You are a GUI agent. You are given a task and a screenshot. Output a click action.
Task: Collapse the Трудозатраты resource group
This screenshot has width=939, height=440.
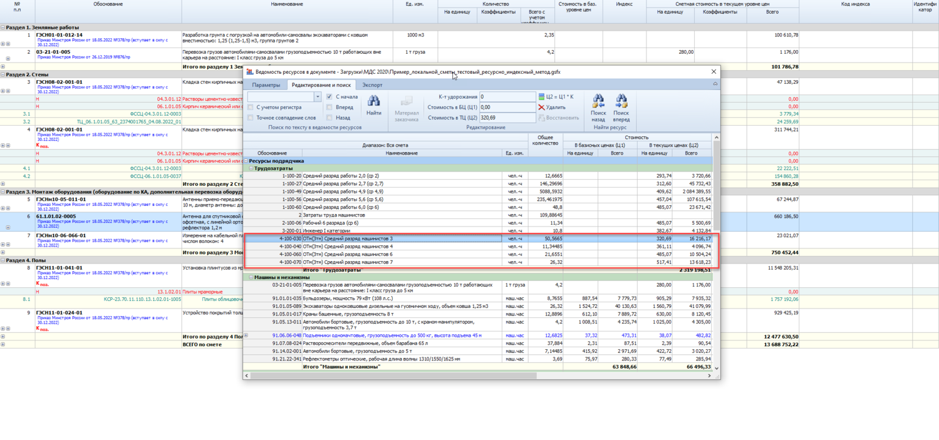[x=251, y=169]
